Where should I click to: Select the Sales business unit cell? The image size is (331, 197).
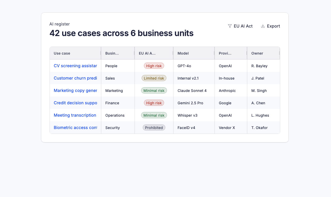click(118, 78)
